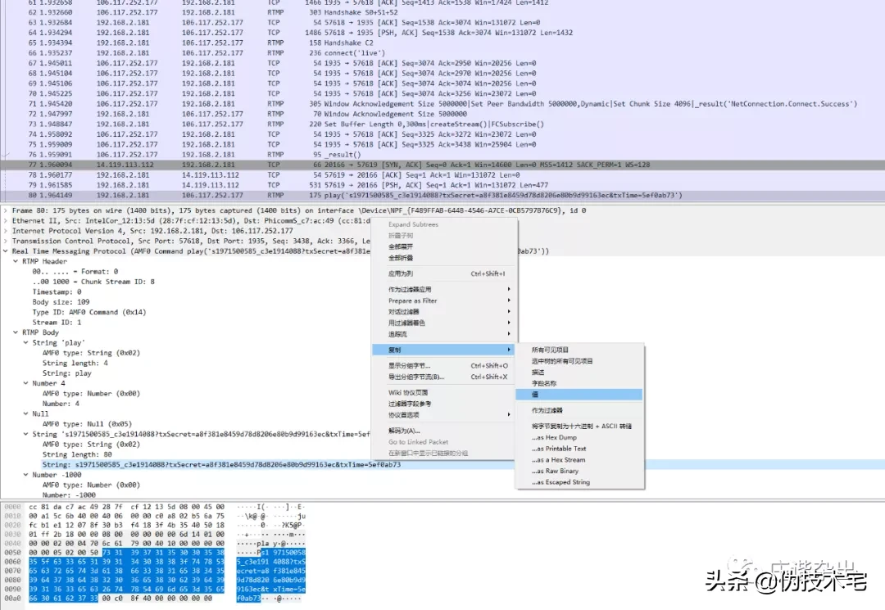Select 应用为列 menu entry
Viewport: 885px width, 610px height.
(x=443, y=273)
